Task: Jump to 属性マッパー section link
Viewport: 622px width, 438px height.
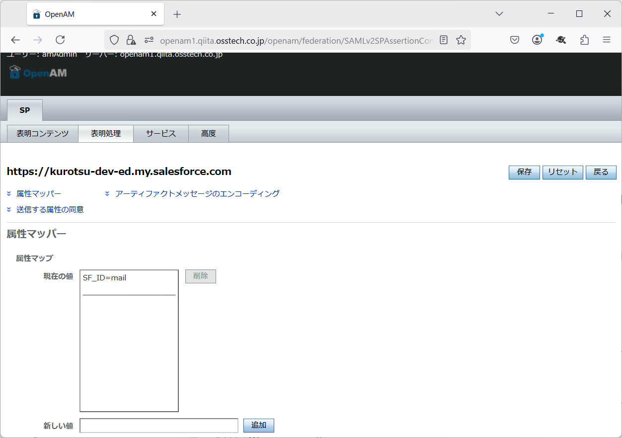Action: click(x=39, y=193)
